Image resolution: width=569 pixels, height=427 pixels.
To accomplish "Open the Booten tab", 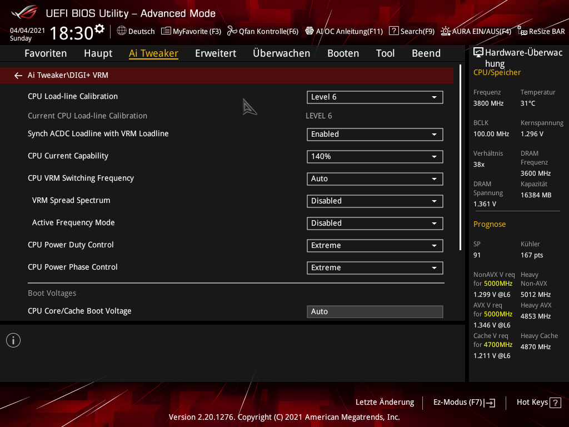I will click(x=343, y=53).
